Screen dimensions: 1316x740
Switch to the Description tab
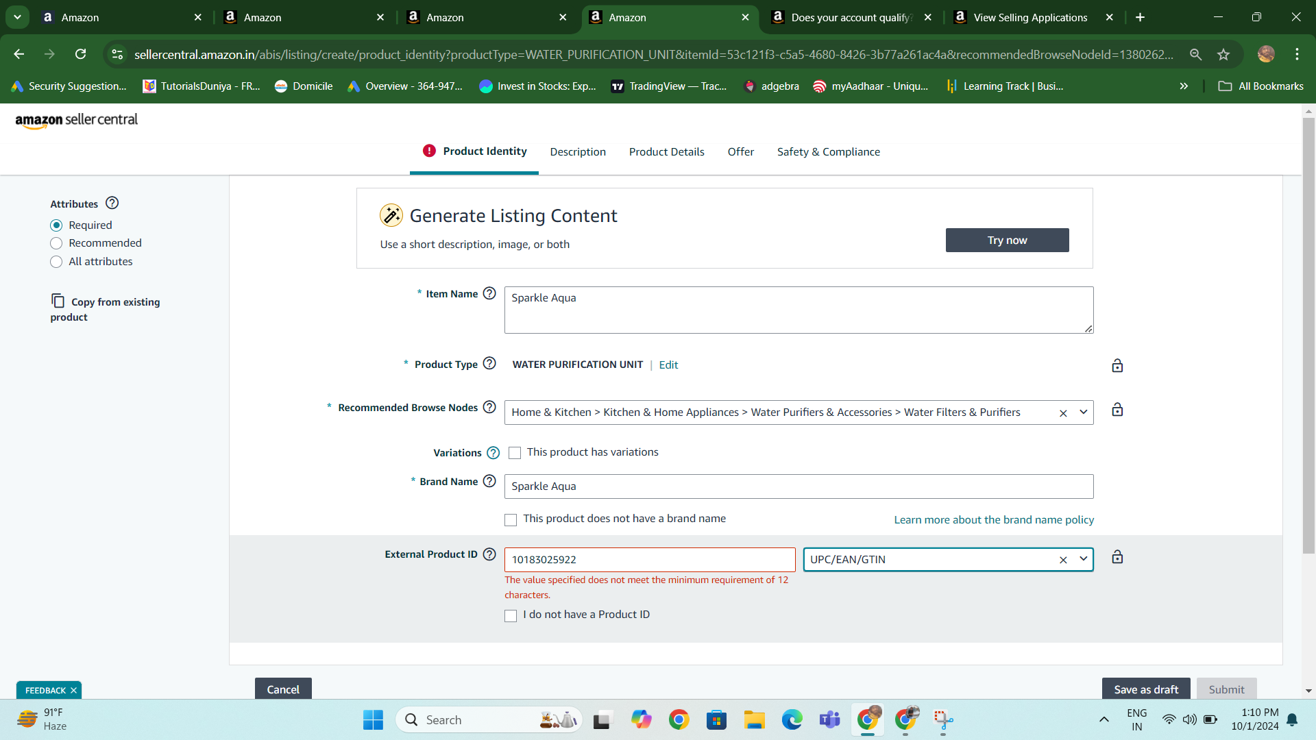(x=578, y=152)
